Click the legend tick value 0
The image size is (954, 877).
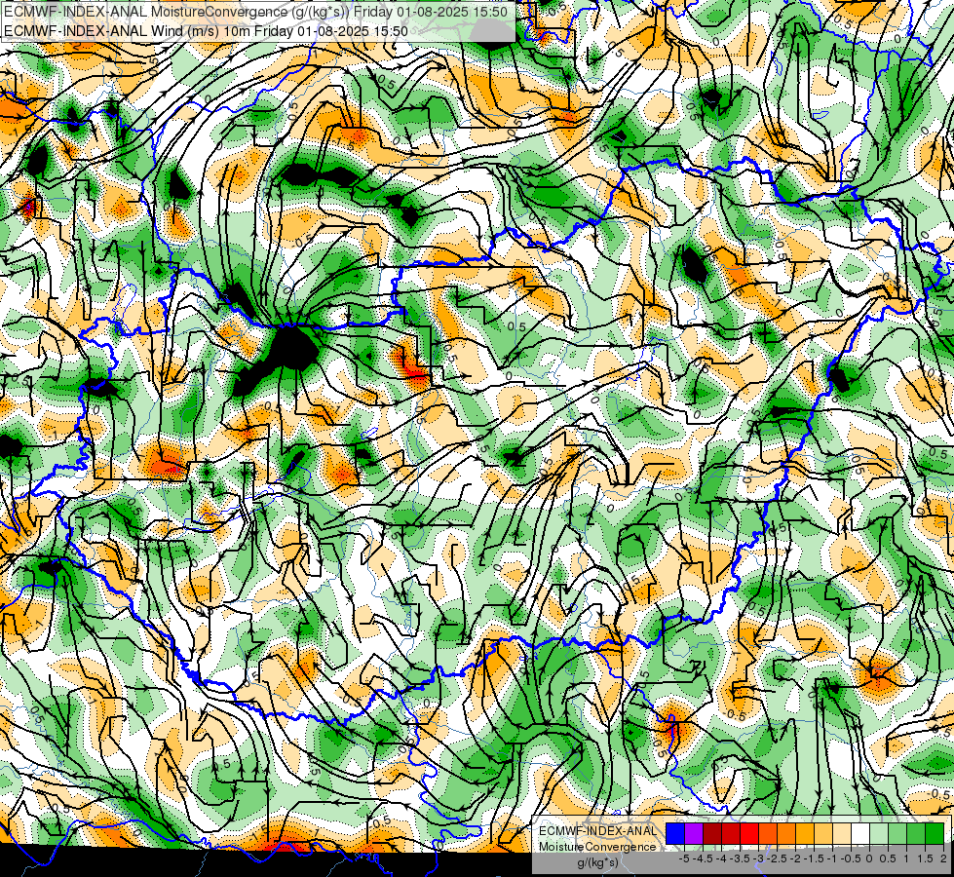tap(869, 858)
